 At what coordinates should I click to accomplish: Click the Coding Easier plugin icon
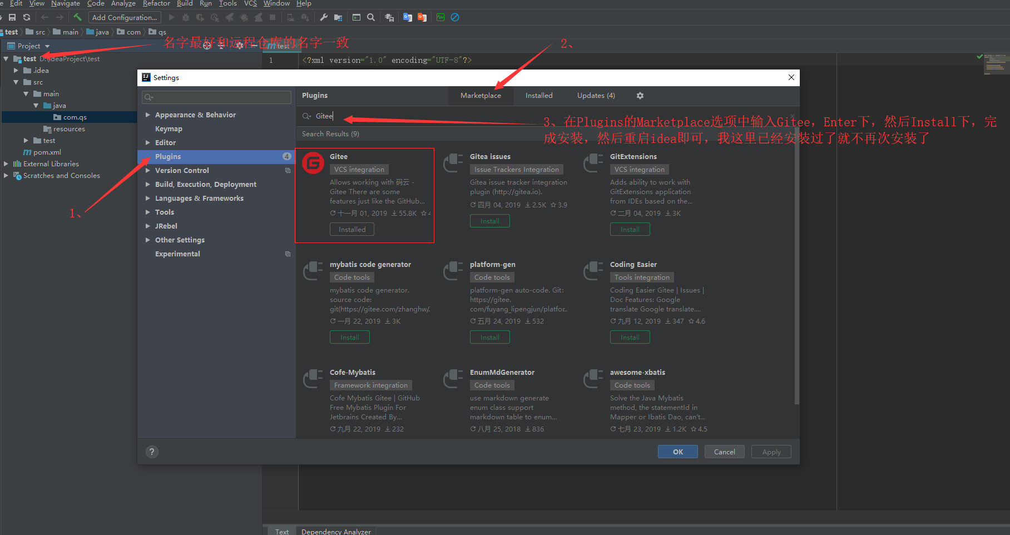point(593,271)
